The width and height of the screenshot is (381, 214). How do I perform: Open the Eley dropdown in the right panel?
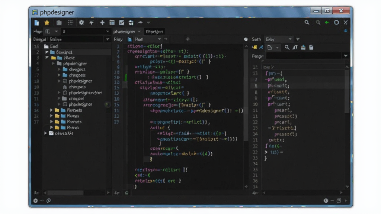pos(278,39)
